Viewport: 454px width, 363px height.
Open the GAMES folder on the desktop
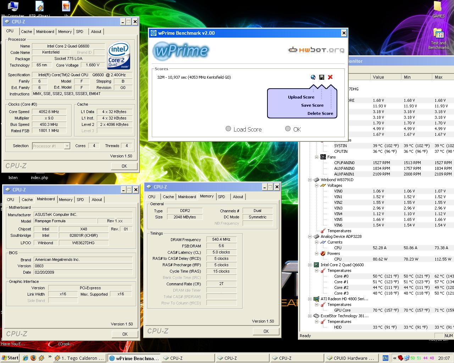coord(438,10)
